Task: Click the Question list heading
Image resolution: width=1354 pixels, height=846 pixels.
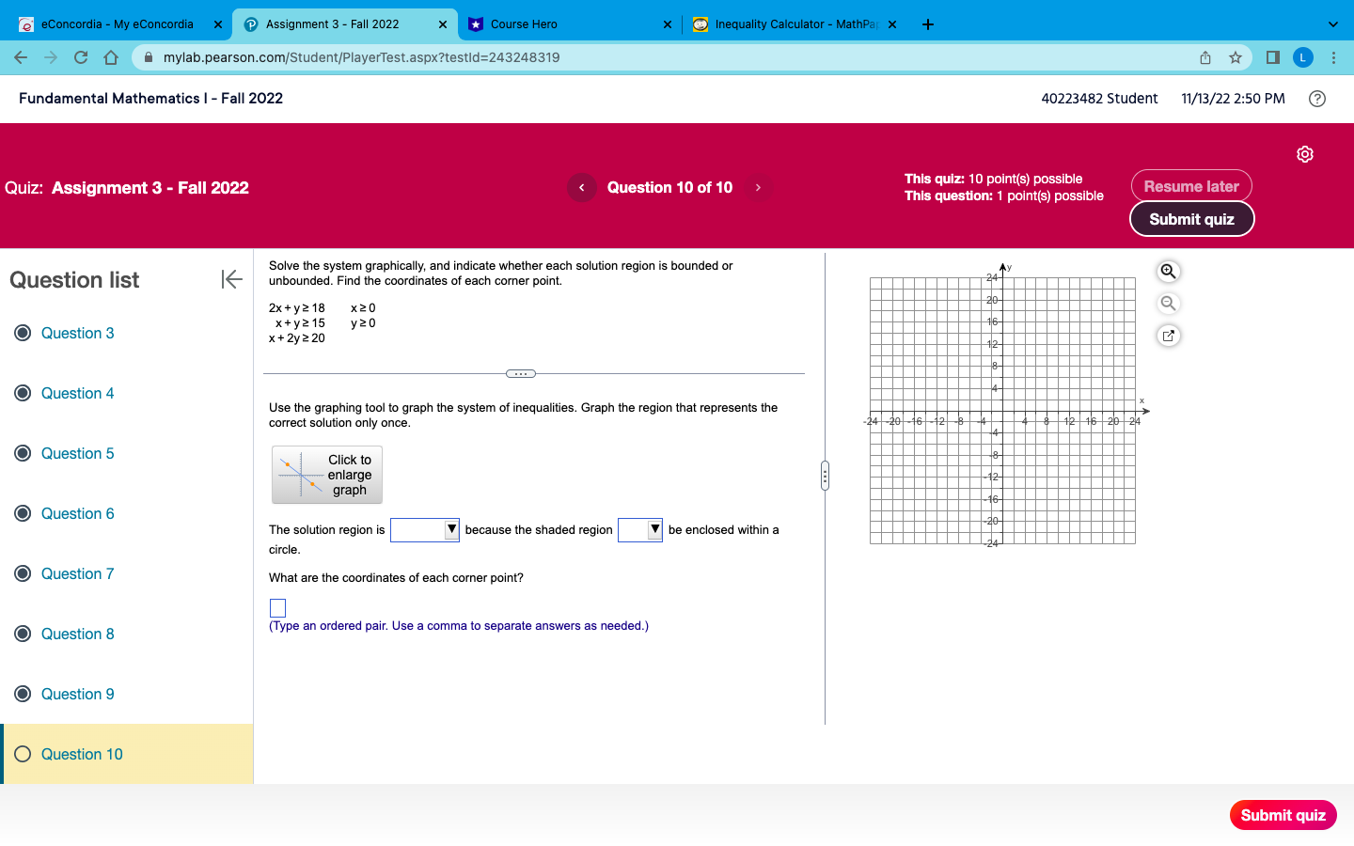Action: point(74,280)
